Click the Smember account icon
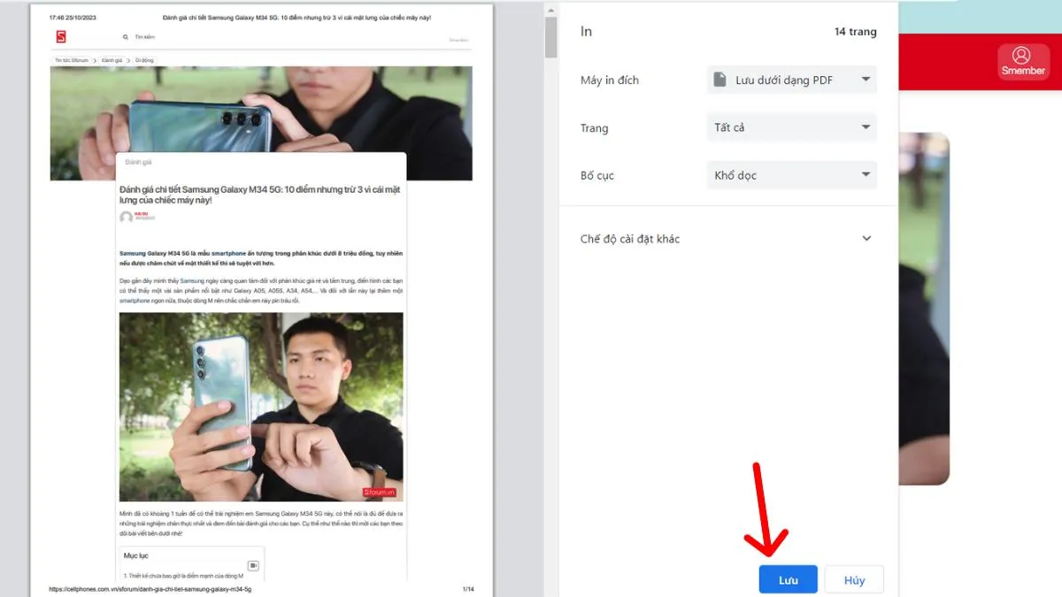This screenshot has height=597, width=1062. 1023,61
